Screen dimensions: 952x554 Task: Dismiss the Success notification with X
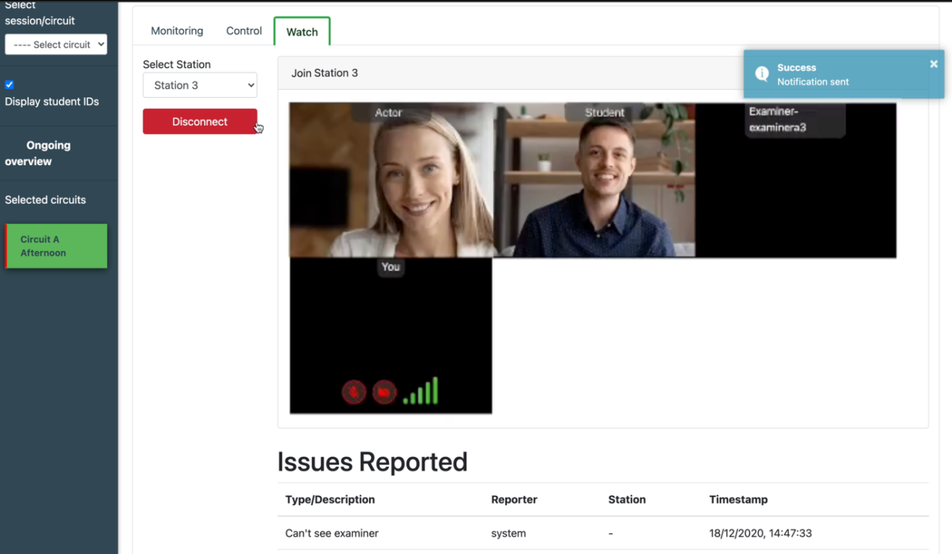point(933,64)
